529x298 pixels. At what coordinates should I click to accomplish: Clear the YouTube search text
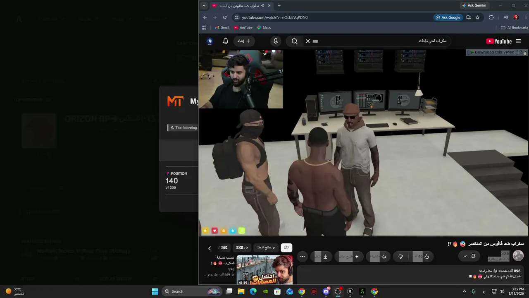(x=307, y=41)
